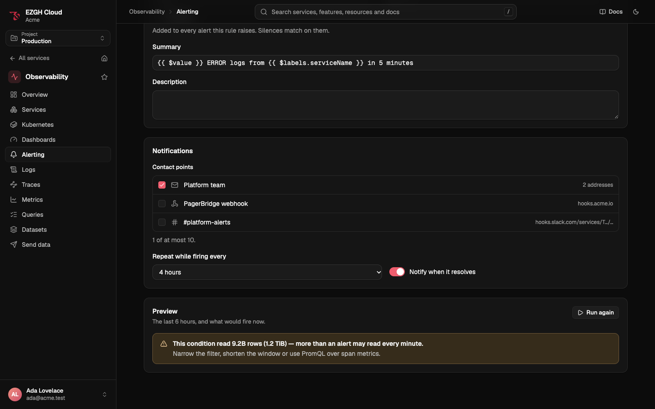
Task: Check the #platform-alerts contact point
Action: (162, 222)
